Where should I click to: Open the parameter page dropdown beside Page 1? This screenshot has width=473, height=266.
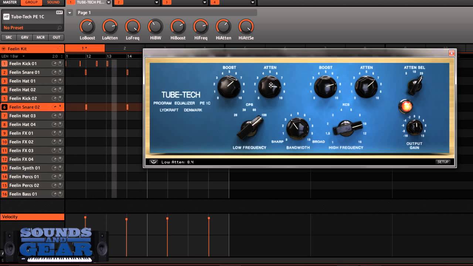(70, 13)
